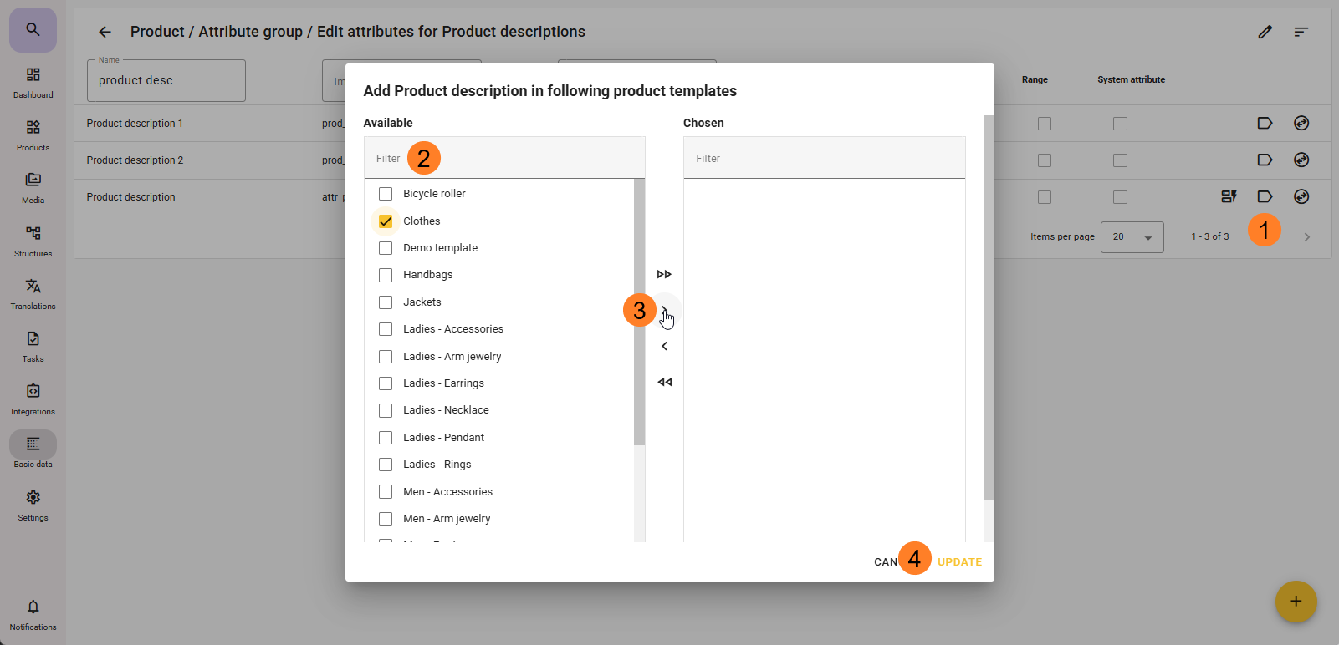Viewport: 1339px width, 645px height.
Task: Open the Items per page dropdown
Action: (x=1132, y=237)
